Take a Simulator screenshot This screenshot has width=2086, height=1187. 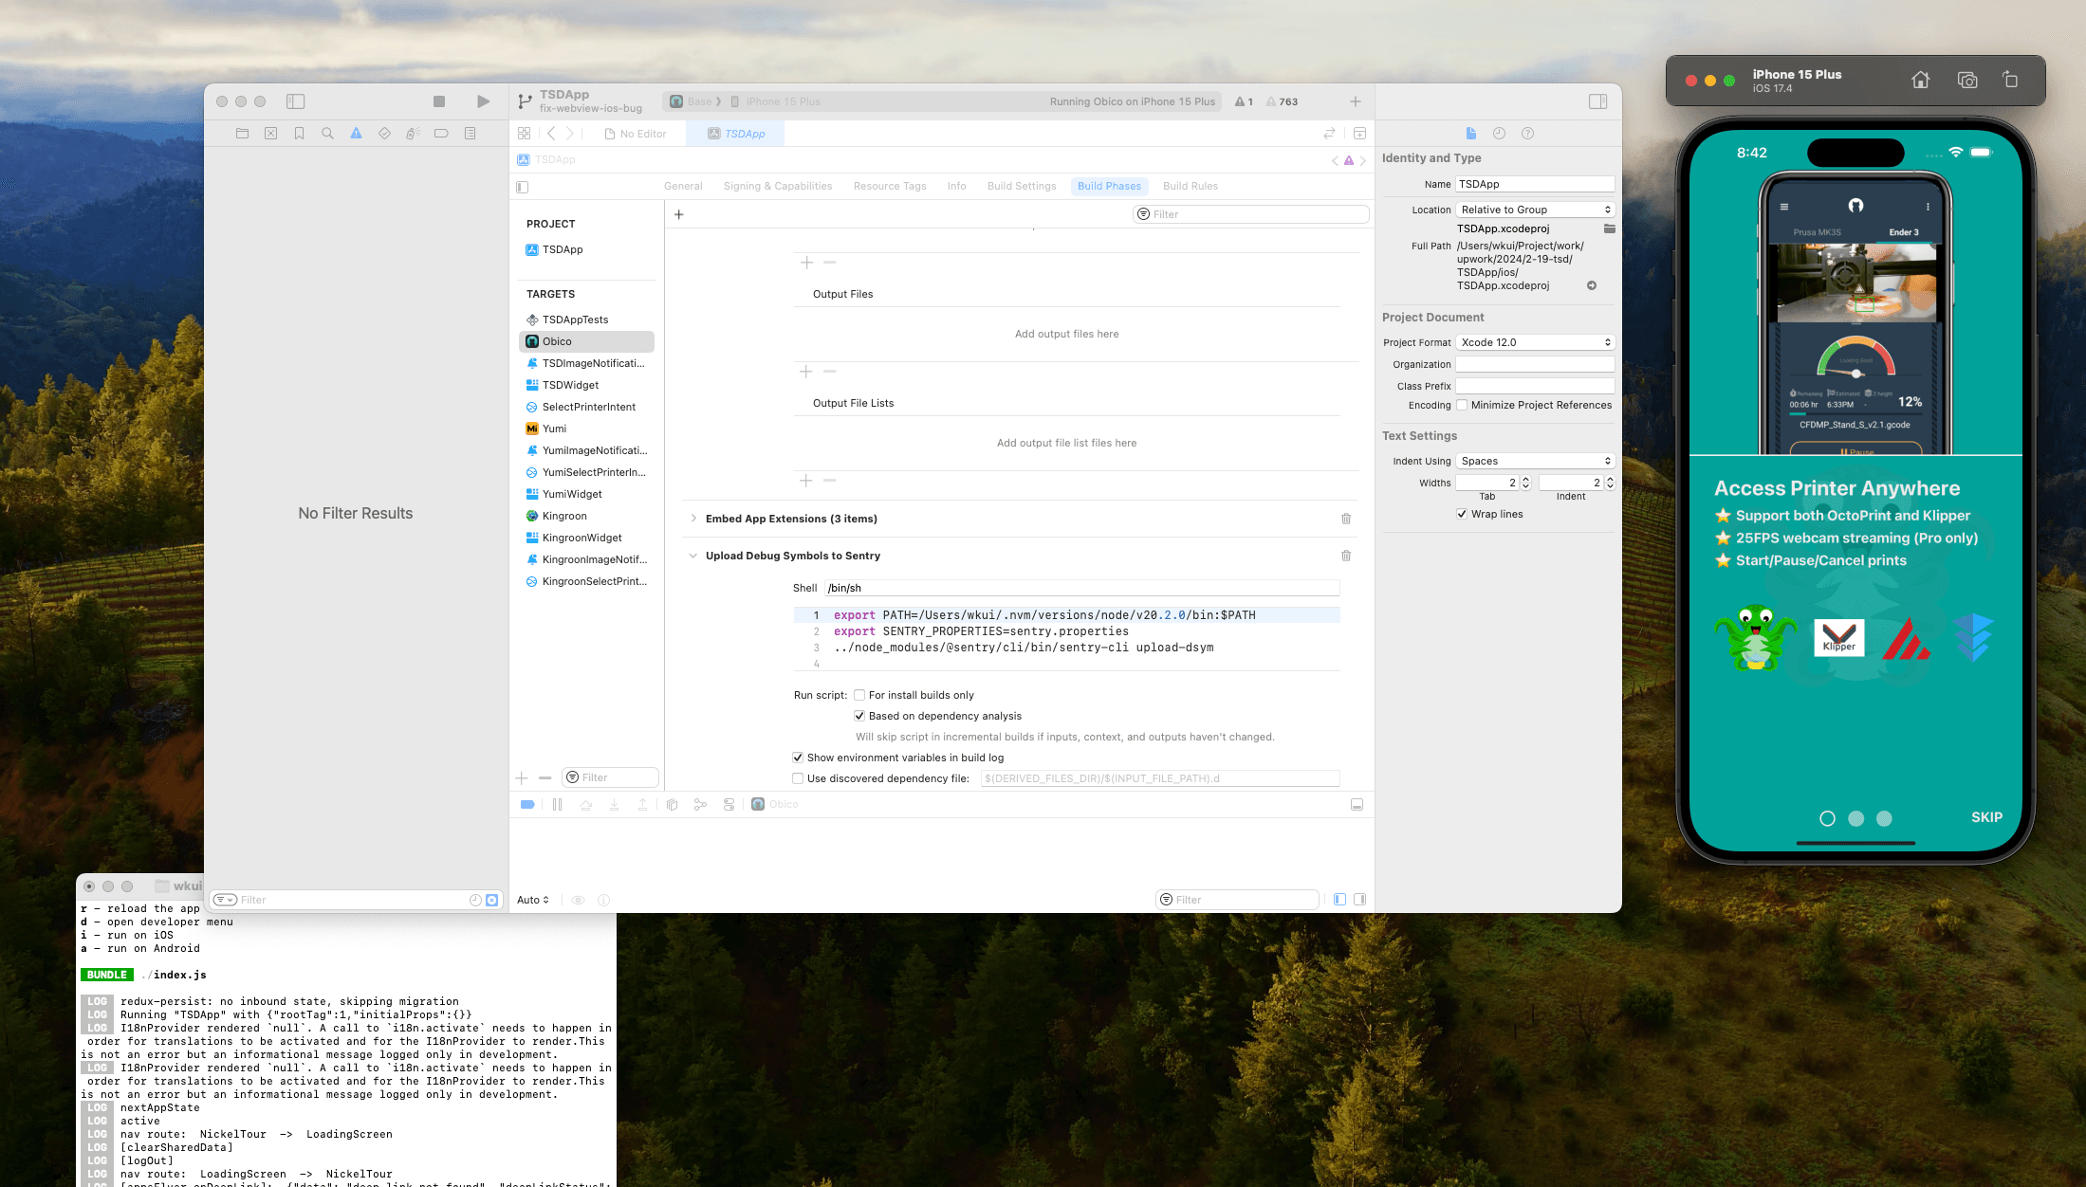click(1968, 81)
